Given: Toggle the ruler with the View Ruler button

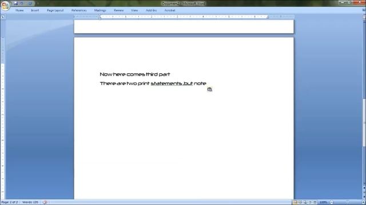Looking at the screenshot, I should point(364,17).
